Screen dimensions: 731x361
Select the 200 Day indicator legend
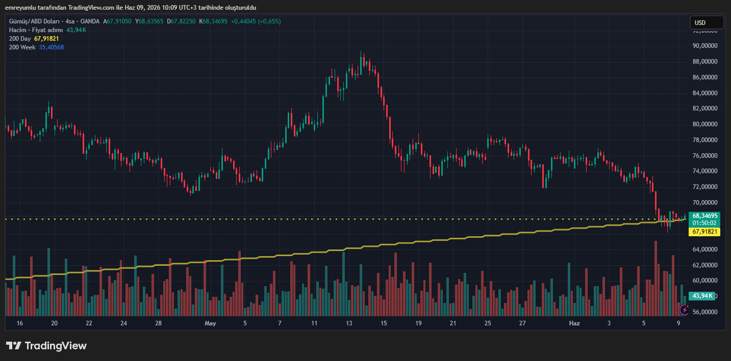(x=20, y=39)
